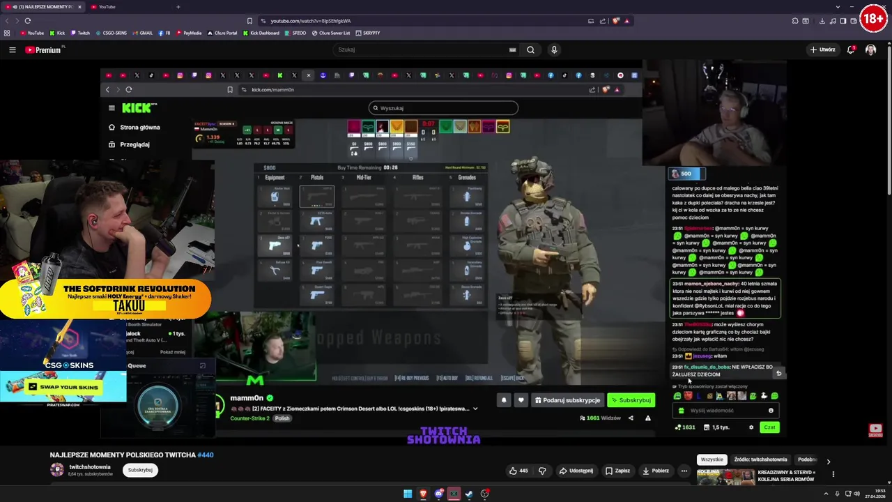Dislike the video

pos(542,471)
